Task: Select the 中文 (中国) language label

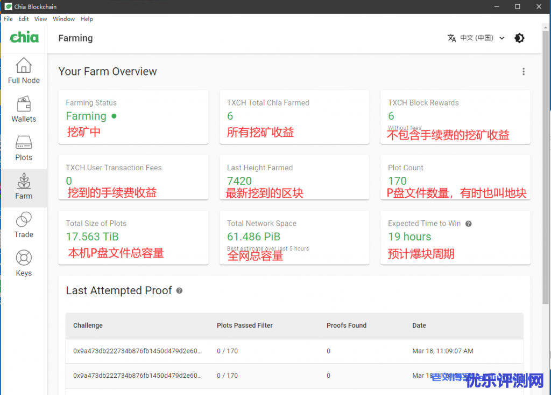Action: pos(477,38)
